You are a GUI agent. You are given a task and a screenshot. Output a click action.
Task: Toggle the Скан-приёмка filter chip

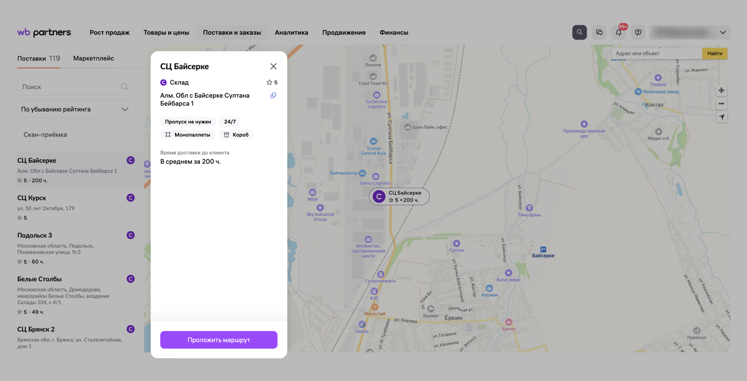(45, 135)
